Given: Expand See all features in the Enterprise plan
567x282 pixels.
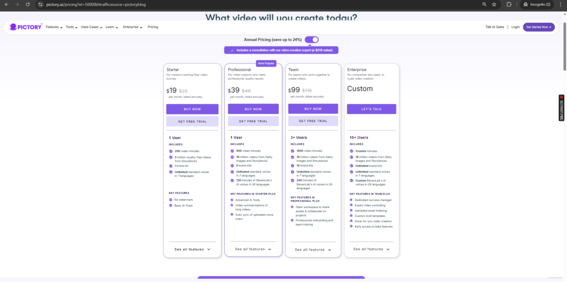Looking at the screenshot, I should 372,249.
